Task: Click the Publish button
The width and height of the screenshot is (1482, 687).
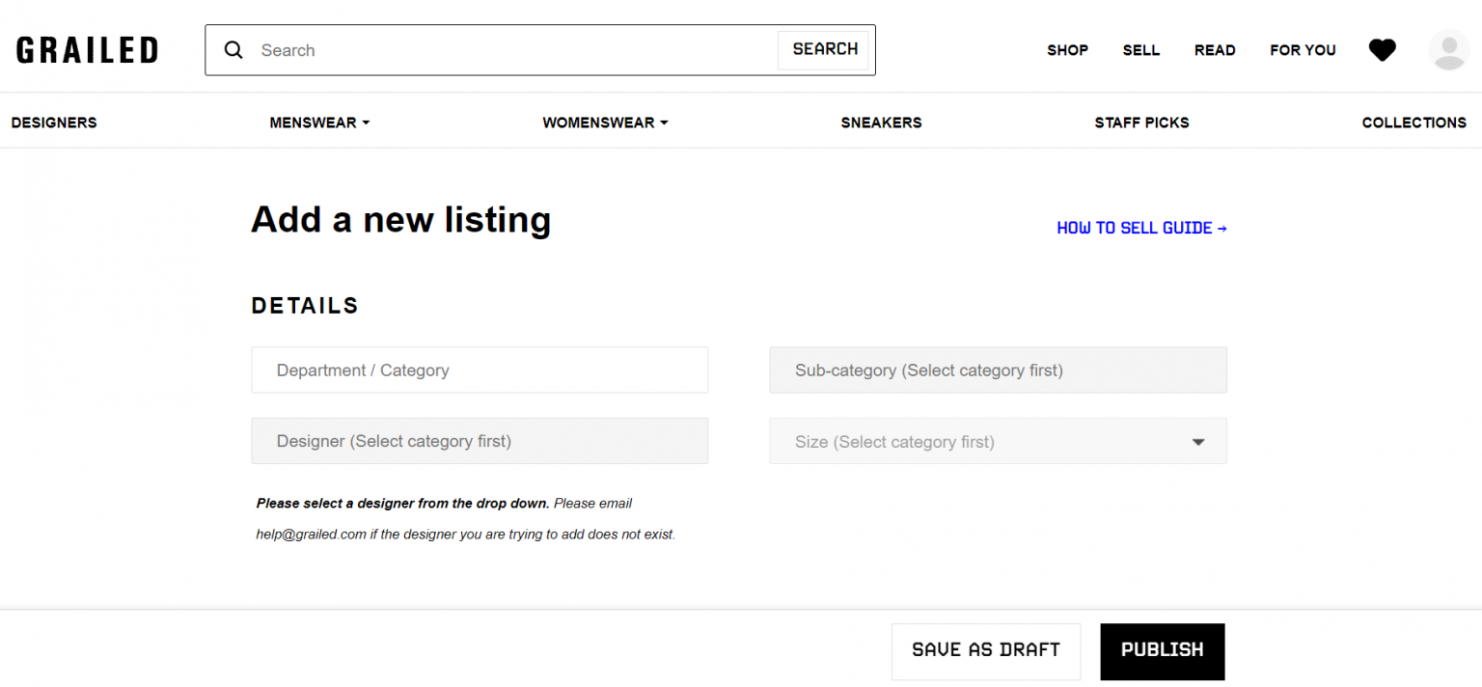Action: [x=1162, y=651]
